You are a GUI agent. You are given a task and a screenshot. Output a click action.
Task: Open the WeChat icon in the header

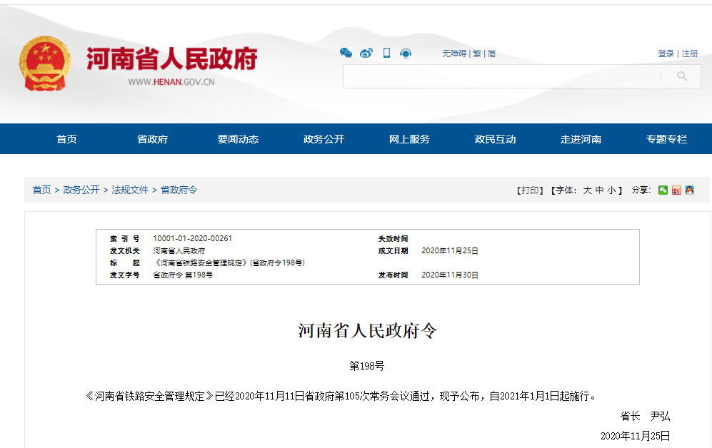(346, 53)
